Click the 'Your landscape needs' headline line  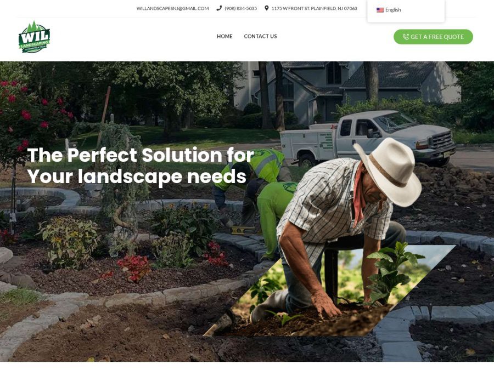(x=137, y=177)
